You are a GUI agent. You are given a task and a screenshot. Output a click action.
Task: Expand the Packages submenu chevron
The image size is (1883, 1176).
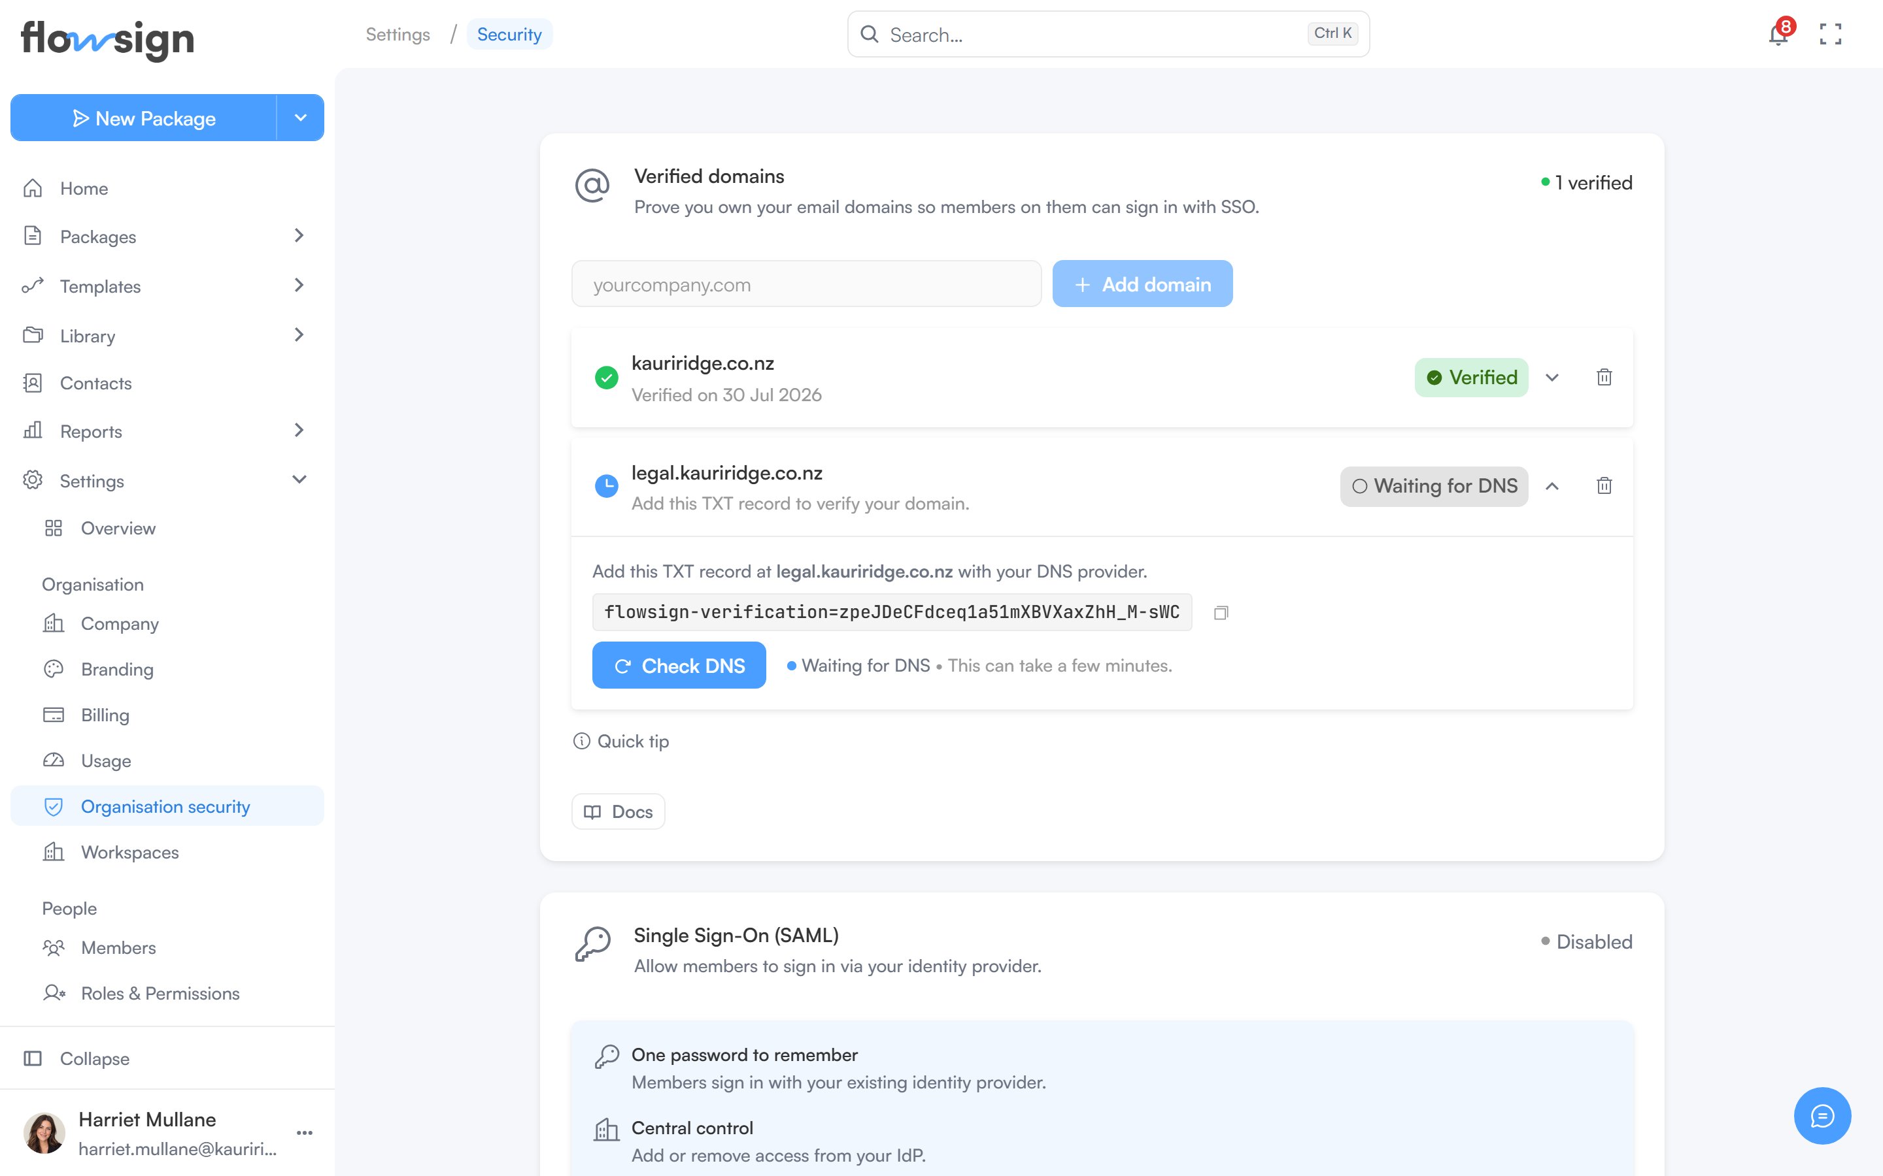tap(299, 236)
